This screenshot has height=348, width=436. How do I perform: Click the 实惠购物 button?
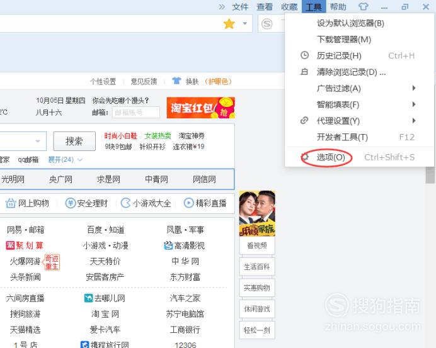pos(257,288)
